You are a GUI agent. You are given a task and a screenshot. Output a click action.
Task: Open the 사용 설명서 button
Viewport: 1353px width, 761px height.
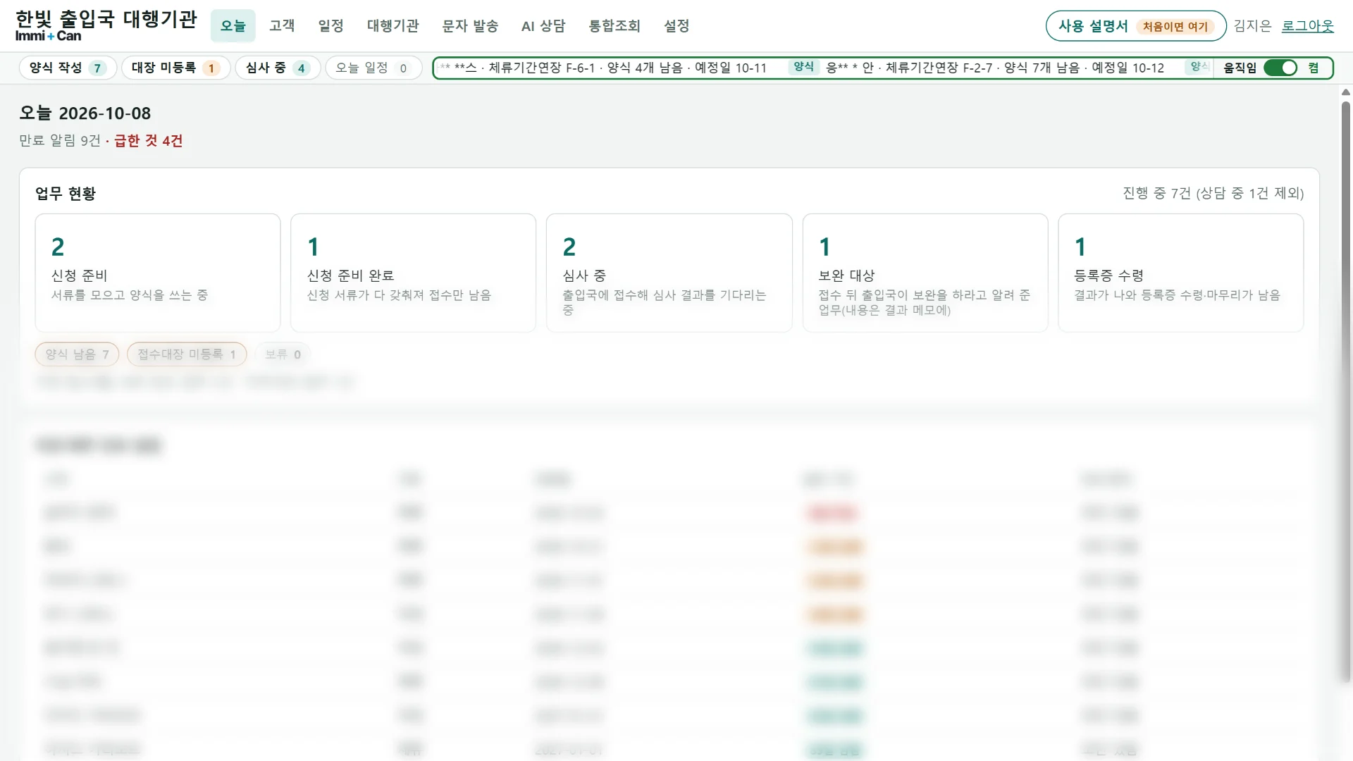point(1136,26)
